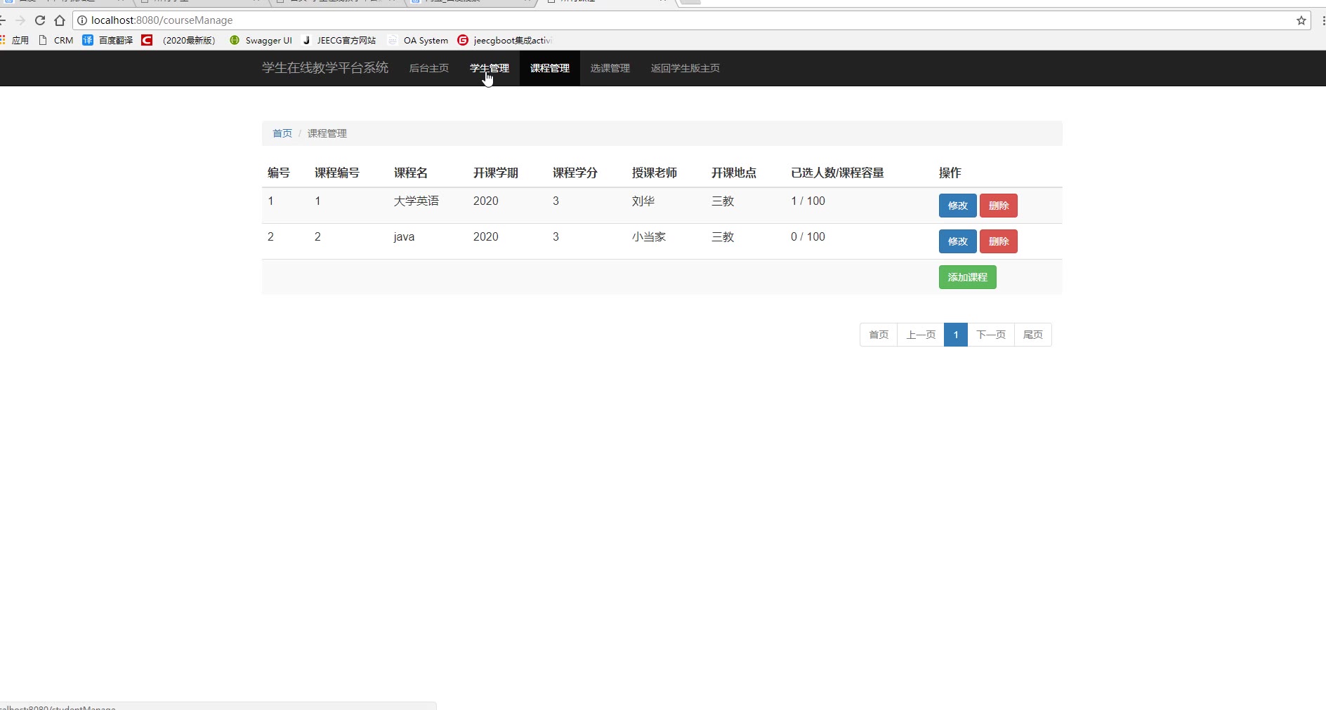Click the forward navigation arrow
The image size is (1326, 710).
click(20, 20)
